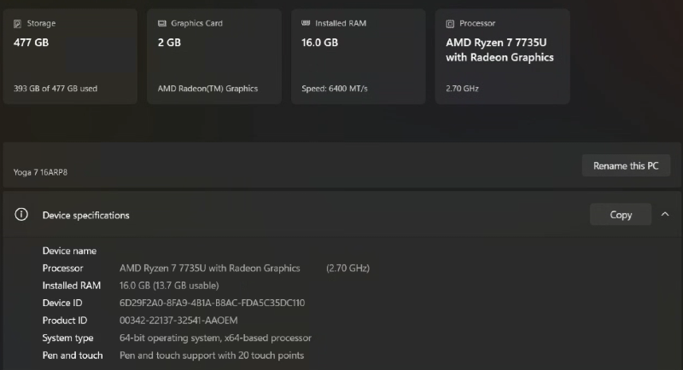683x370 pixels.
Task: Click the System type value text
Action: [215, 338]
